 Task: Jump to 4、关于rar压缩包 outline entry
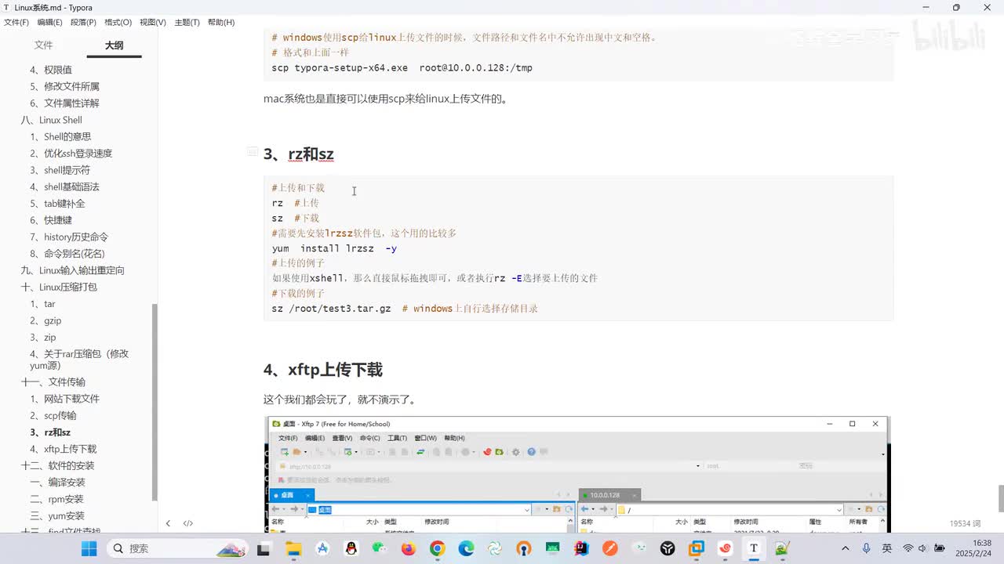pyautogui.click(x=79, y=360)
